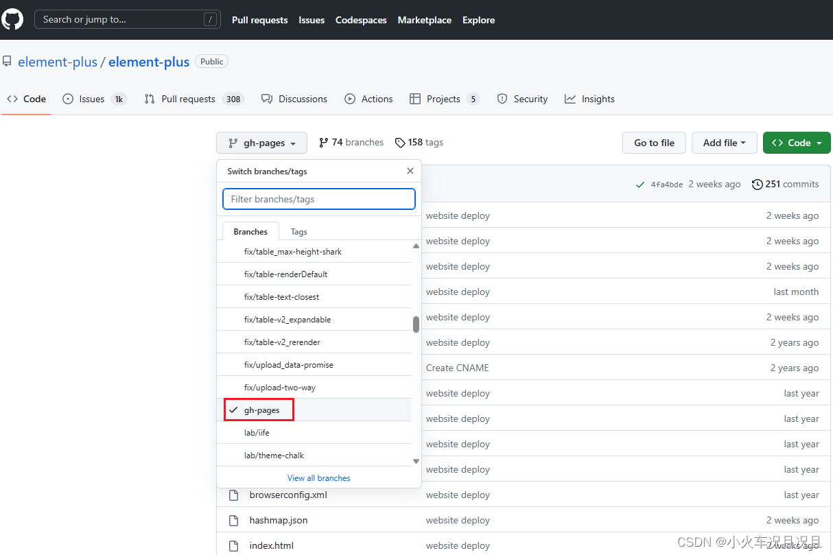The width and height of the screenshot is (833, 555).
Task: Click Pull requests in top navigation bar
Action: coord(260,20)
